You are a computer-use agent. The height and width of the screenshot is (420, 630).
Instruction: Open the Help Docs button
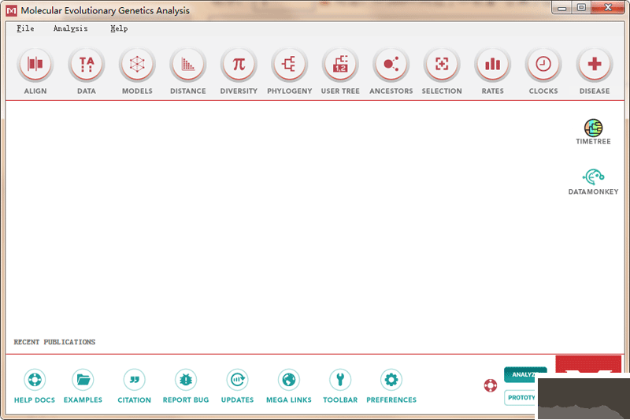[35, 381]
